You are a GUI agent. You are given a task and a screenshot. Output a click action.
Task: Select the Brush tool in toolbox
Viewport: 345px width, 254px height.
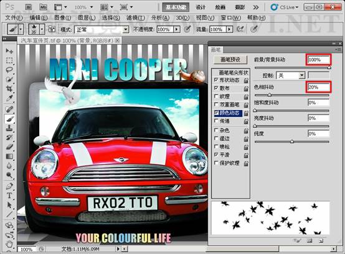pyautogui.click(x=9, y=119)
